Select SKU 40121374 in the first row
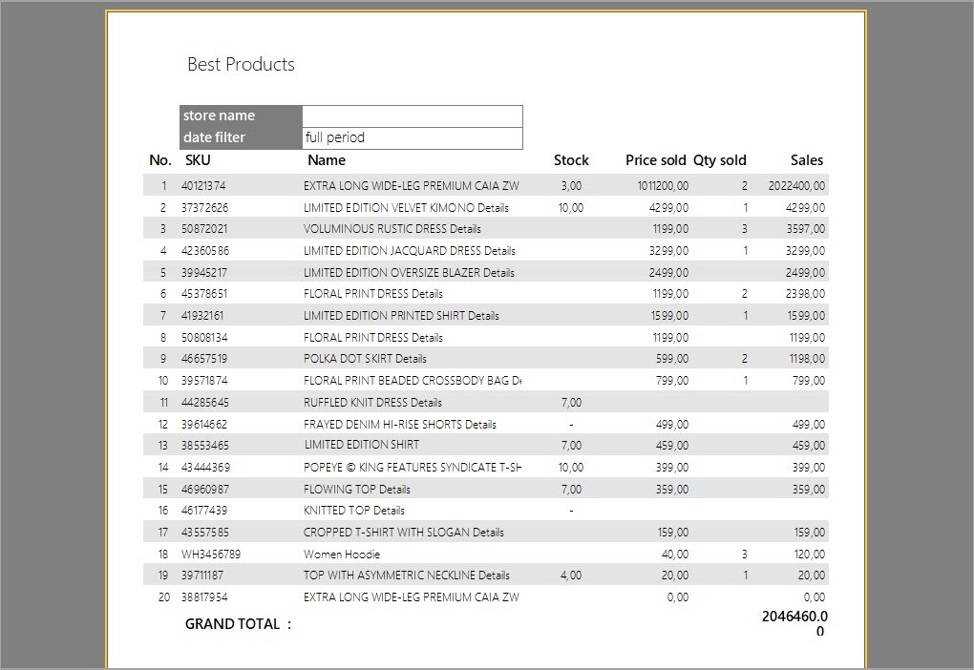The width and height of the screenshot is (974, 670). [204, 186]
